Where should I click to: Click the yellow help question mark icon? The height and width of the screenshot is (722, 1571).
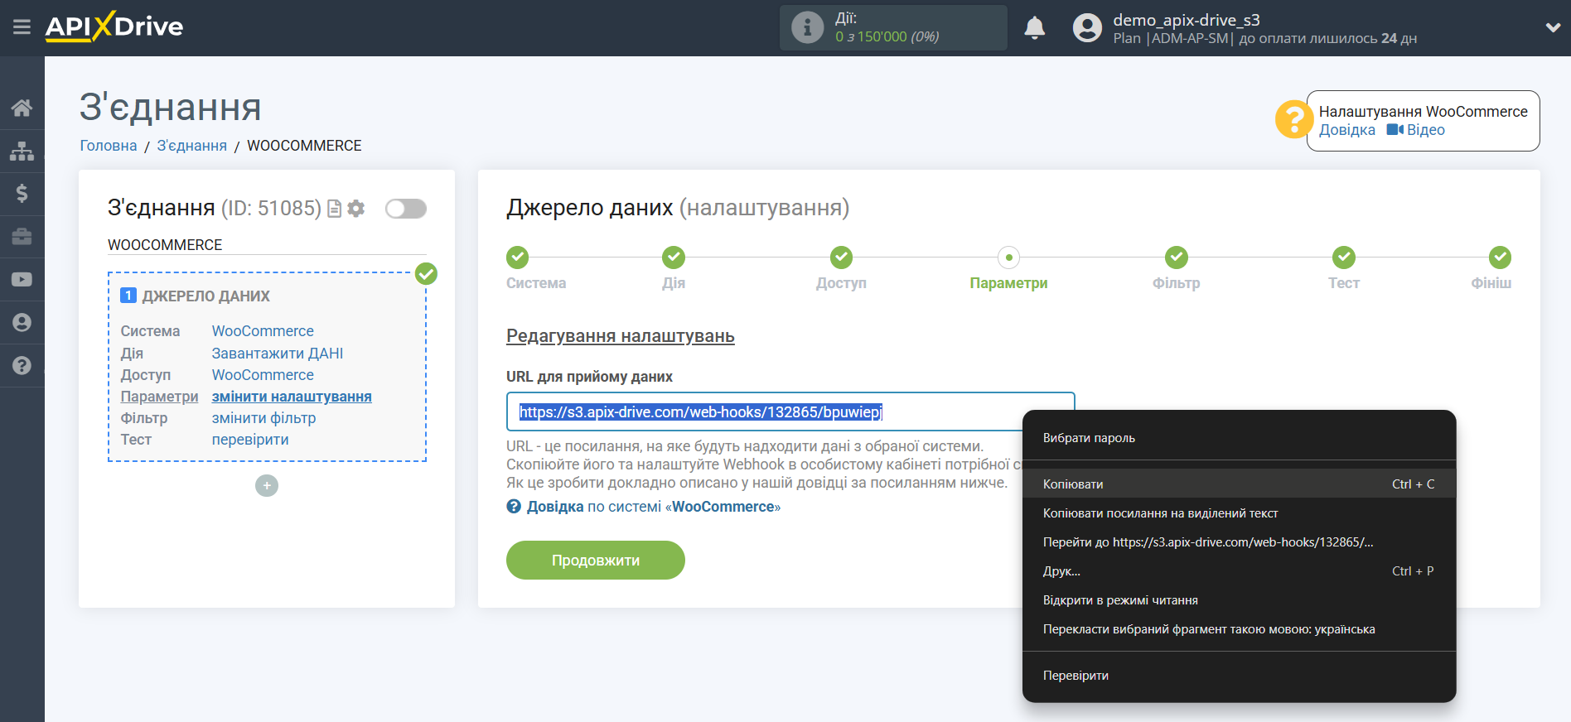(1293, 120)
